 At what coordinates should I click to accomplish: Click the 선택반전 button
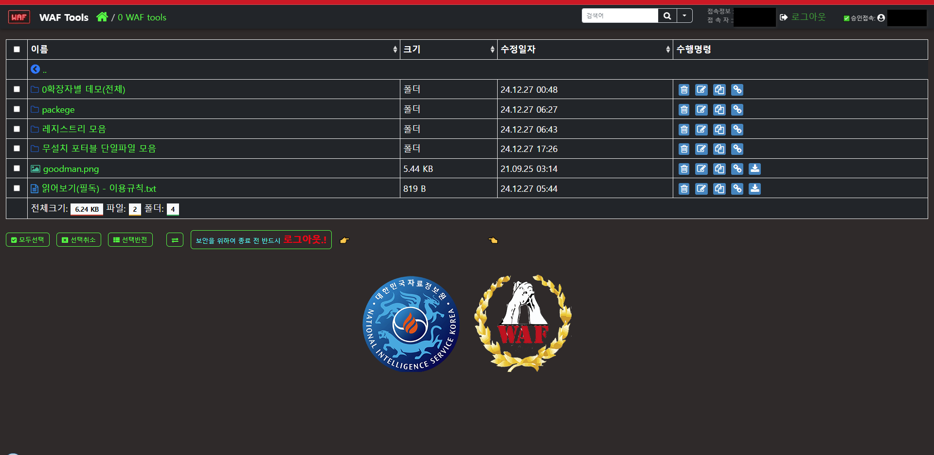pyautogui.click(x=130, y=240)
